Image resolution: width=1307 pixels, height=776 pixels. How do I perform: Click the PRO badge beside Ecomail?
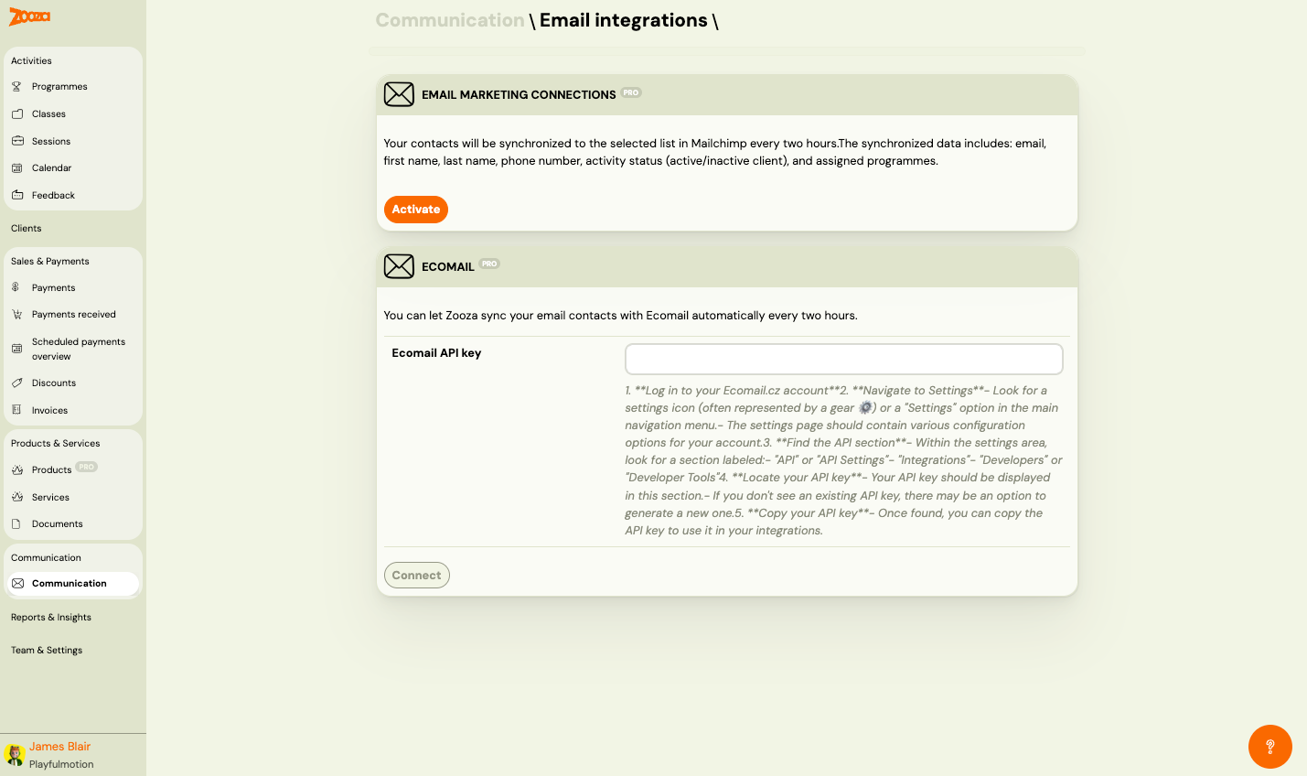tap(489, 264)
